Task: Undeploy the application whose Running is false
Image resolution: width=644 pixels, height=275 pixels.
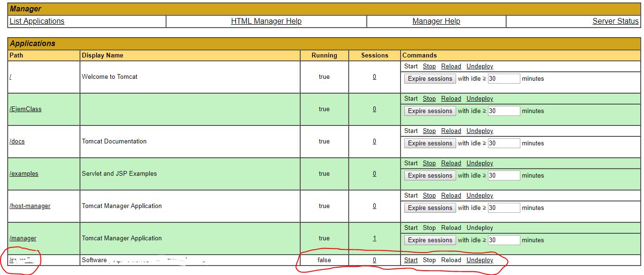Action: 479,260
